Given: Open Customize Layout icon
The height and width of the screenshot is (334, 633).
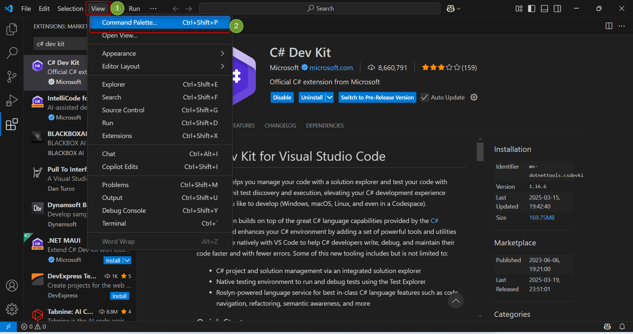Looking at the screenshot, I should pos(519,9).
